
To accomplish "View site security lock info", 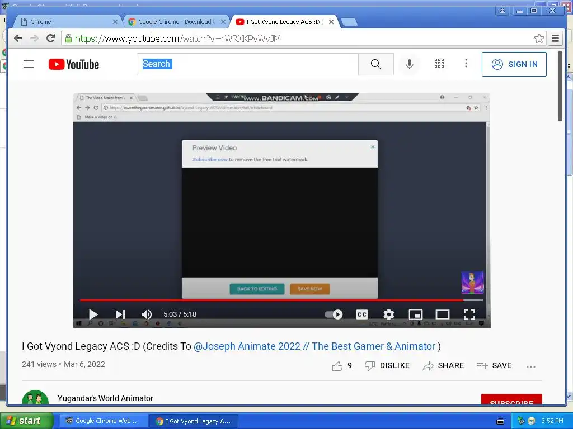I will click(x=68, y=39).
